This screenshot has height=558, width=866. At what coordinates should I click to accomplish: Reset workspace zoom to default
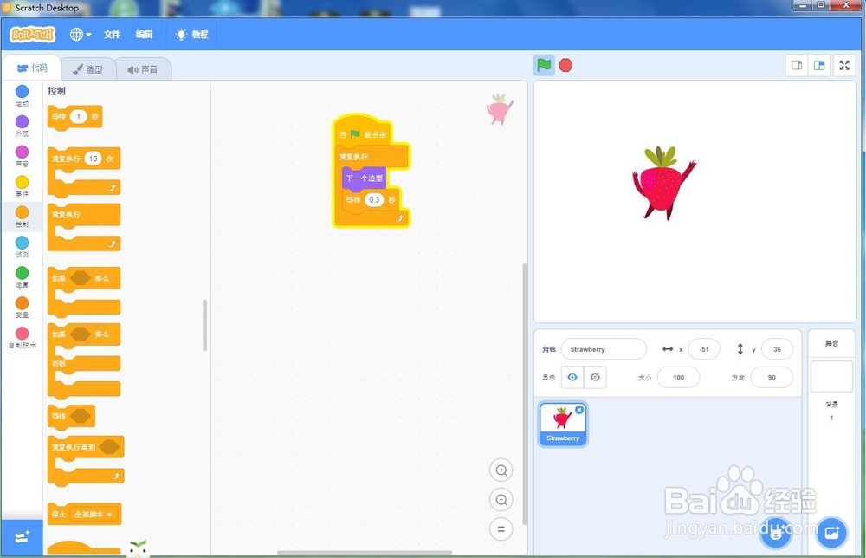point(501,529)
